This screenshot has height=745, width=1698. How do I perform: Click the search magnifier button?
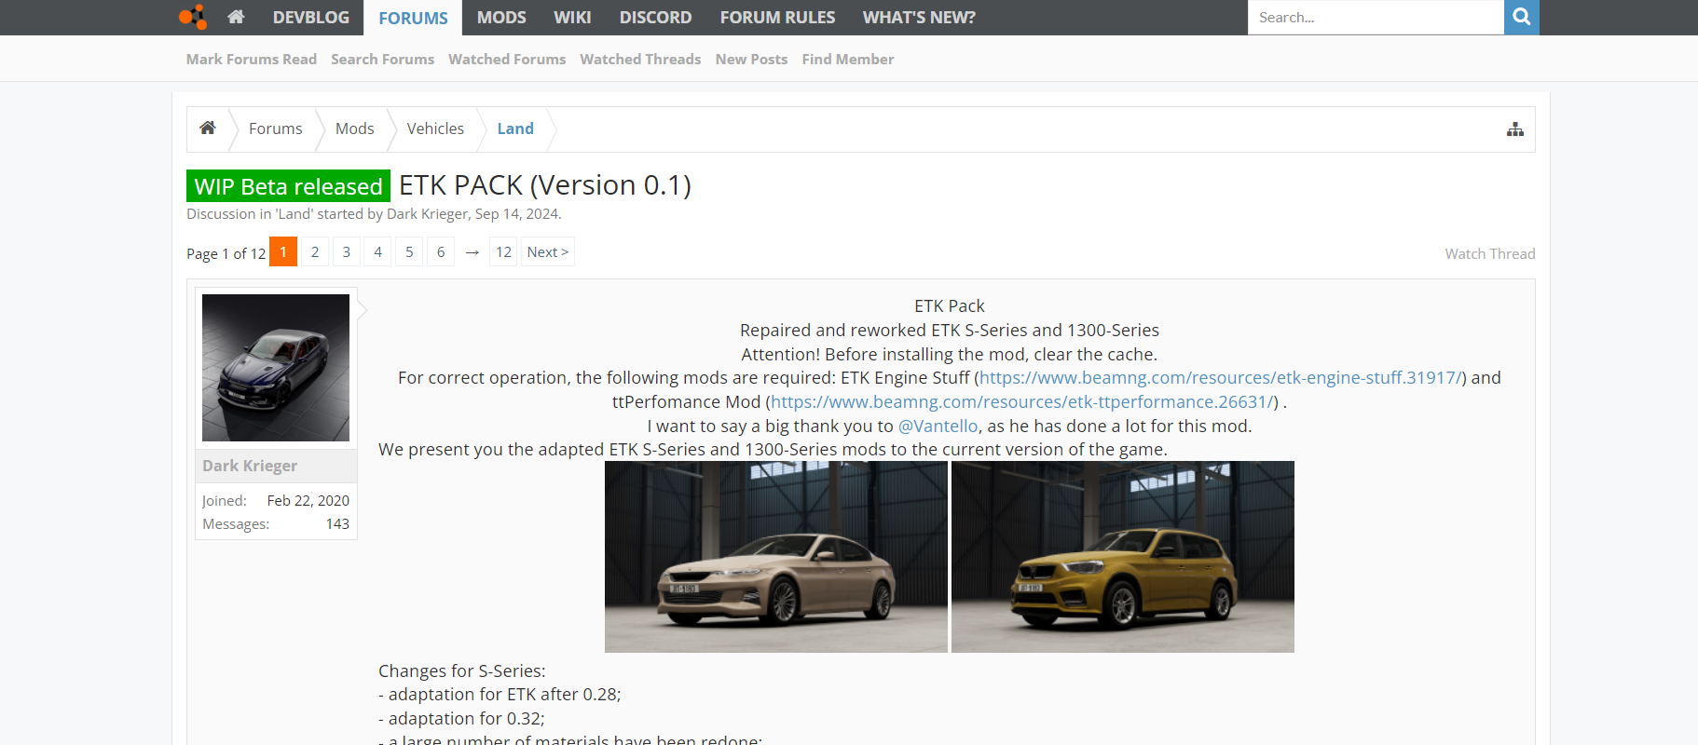[1521, 17]
